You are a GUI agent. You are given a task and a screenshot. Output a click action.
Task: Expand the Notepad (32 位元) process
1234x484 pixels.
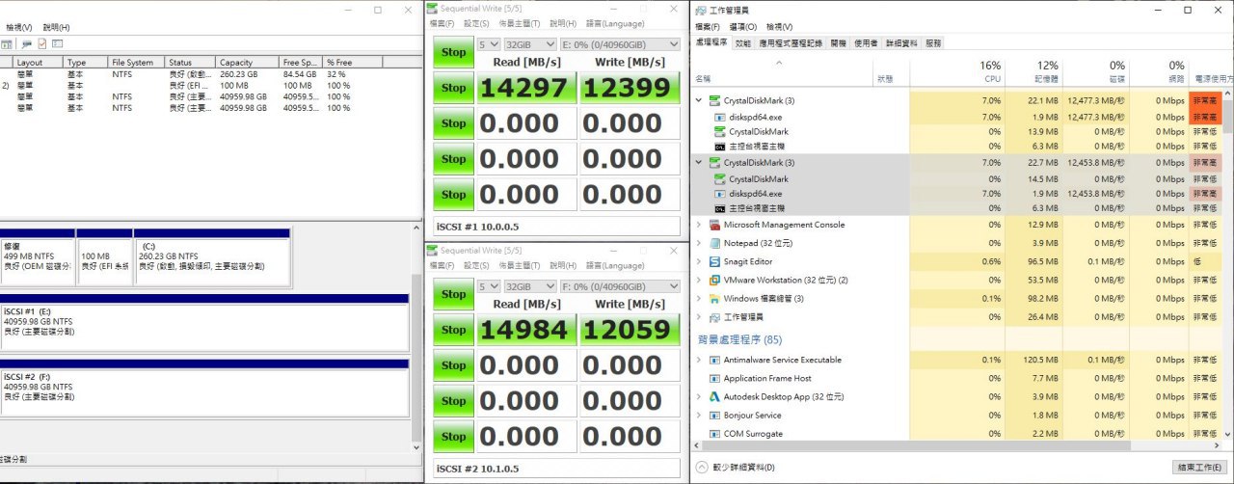pos(699,243)
